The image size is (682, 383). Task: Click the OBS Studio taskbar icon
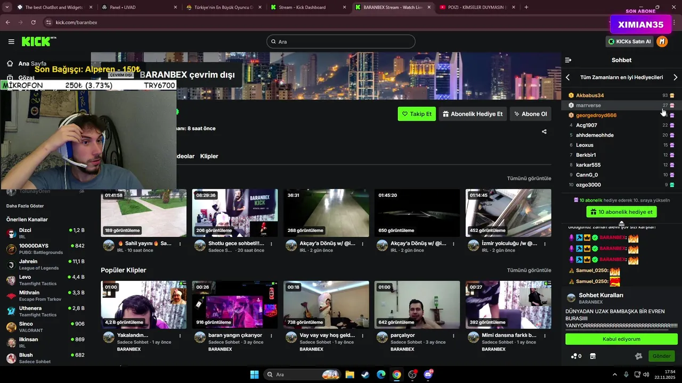412,374
